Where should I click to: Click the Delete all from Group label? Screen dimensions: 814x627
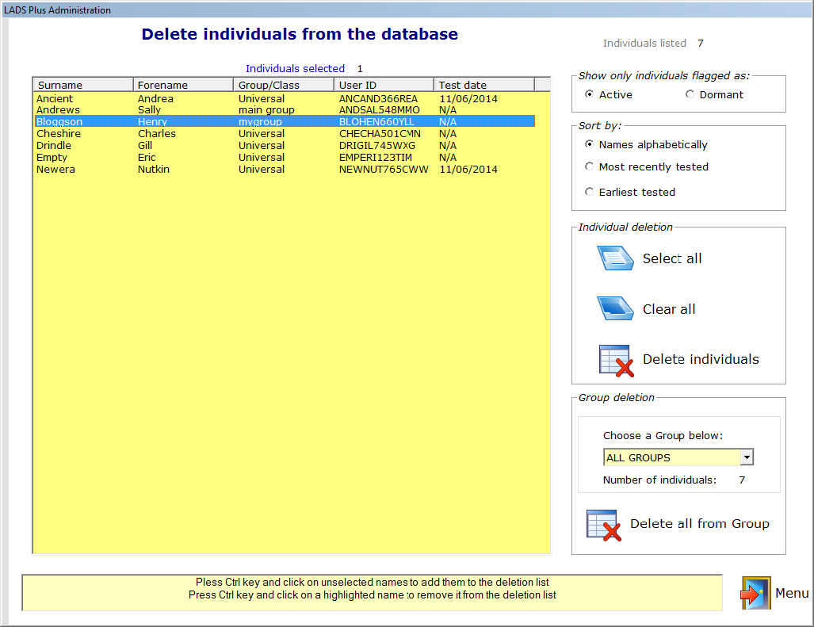700,524
